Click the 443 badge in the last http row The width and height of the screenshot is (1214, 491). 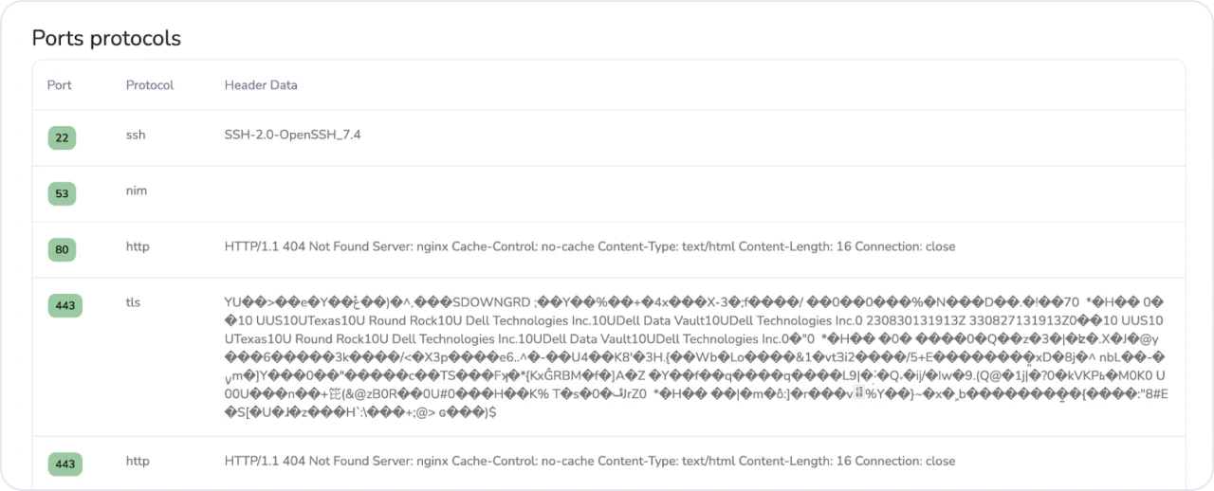click(x=64, y=464)
